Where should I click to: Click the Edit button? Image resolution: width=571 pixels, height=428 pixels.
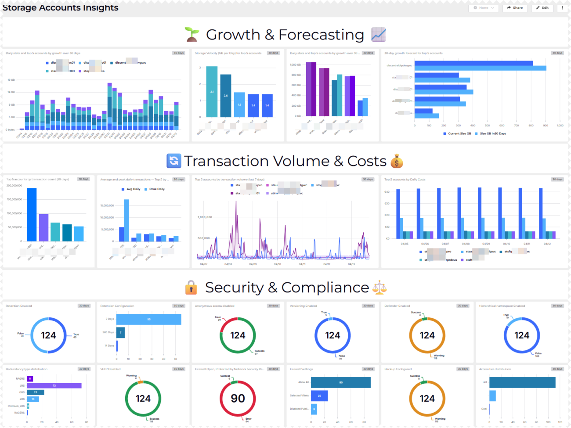point(542,7)
